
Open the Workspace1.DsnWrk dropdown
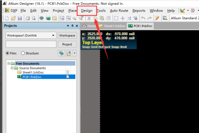tap(53, 35)
